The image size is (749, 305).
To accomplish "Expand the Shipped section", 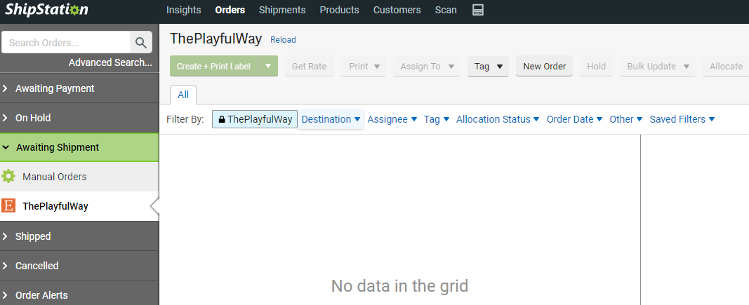I will pyautogui.click(x=79, y=236).
